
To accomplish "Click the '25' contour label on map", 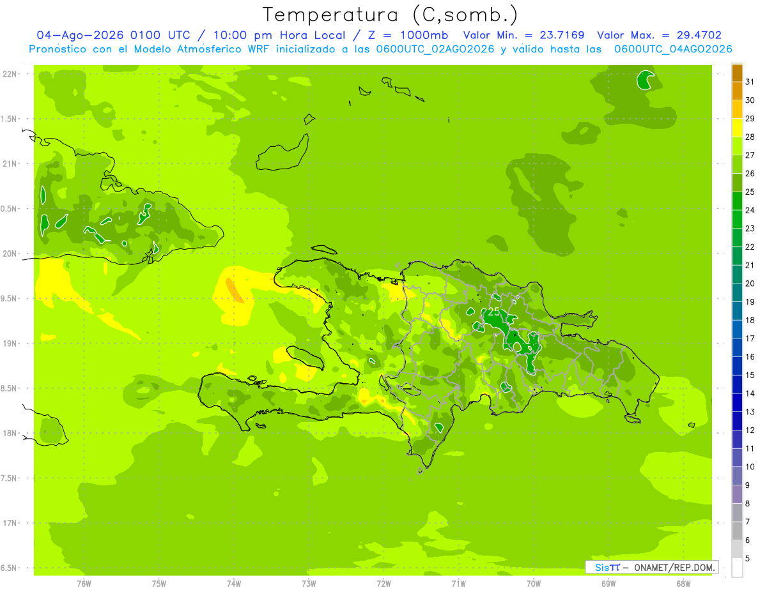I will [493, 311].
